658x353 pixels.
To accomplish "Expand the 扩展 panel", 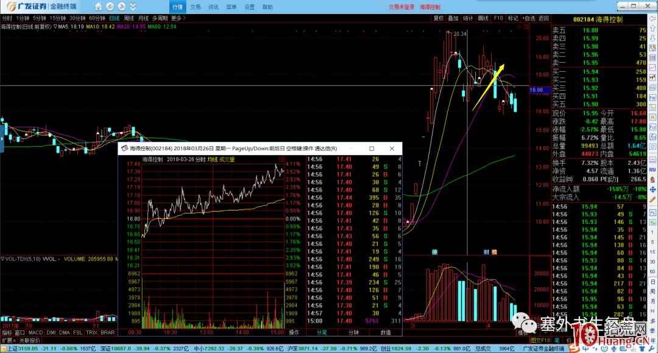I will (9, 340).
